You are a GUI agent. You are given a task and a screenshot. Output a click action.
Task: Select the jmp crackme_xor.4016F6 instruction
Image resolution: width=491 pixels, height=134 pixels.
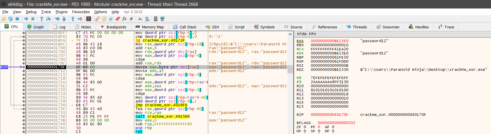[x=161, y=105]
